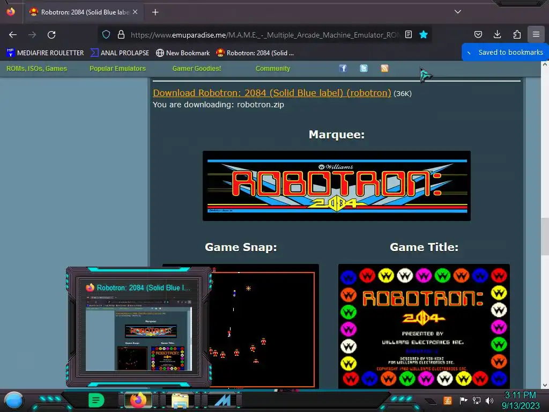View site security padlock info

tap(121, 34)
